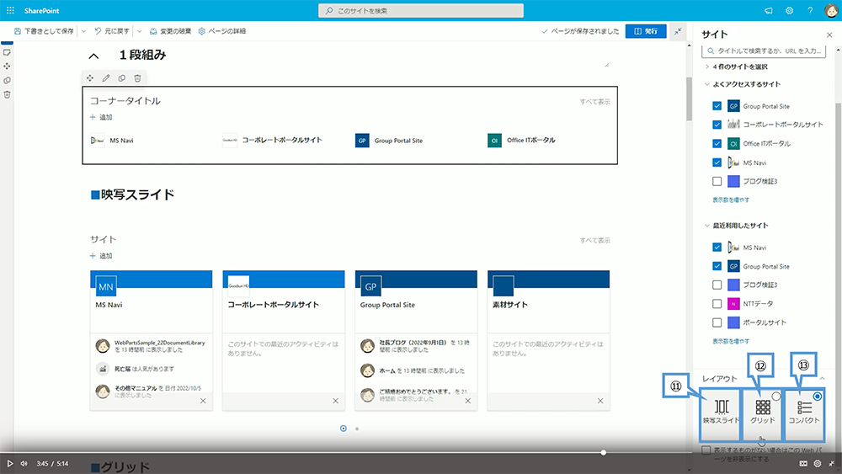Close the サイト property pane

829,35
